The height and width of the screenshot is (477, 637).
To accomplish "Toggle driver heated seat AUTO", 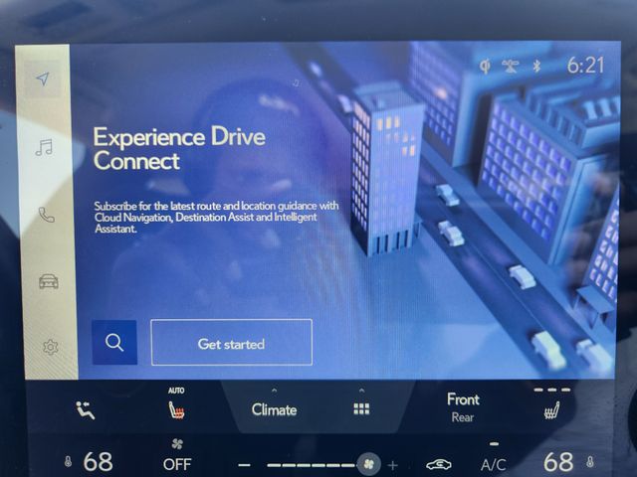I will (x=176, y=406).
